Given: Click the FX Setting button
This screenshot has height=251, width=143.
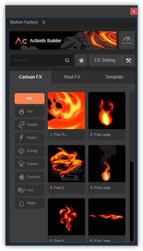Looking at the screenshot, I should point(105,60).
